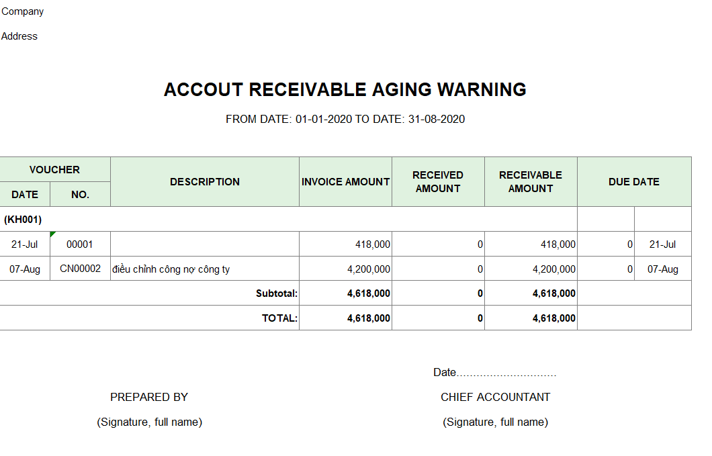
Task: Click the RECEIVED AMOUNT column header
Action: 438,181
